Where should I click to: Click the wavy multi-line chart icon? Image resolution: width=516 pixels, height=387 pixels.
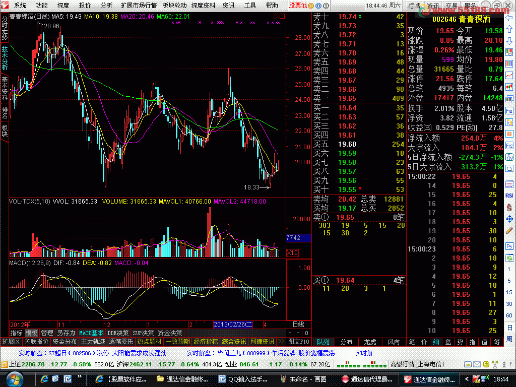tap(509, 184)
